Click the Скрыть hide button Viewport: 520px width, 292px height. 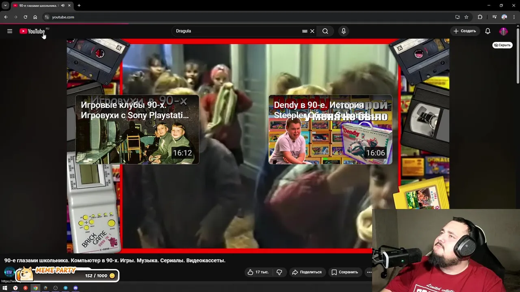(x=502, y=45)
